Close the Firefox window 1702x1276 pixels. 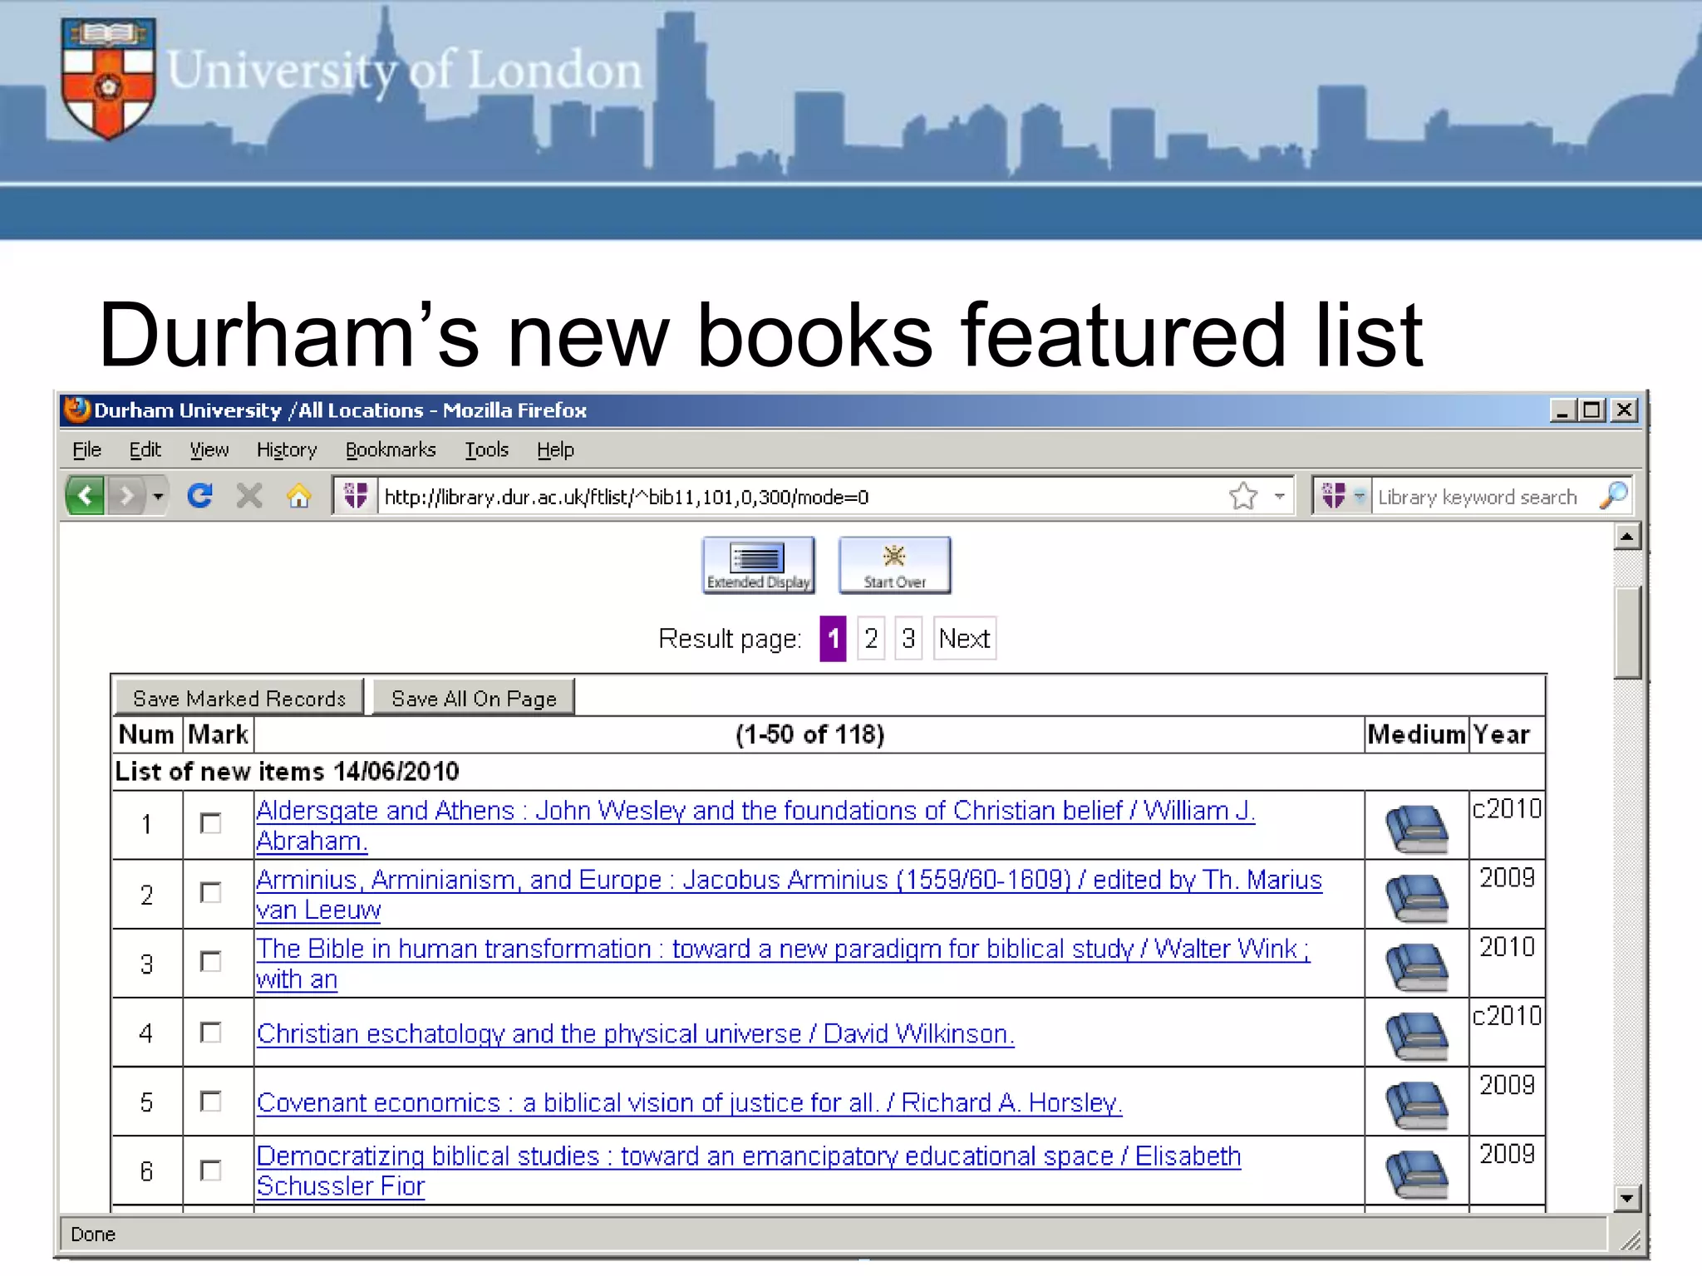pyautogui.click(x=1624, y=410)
